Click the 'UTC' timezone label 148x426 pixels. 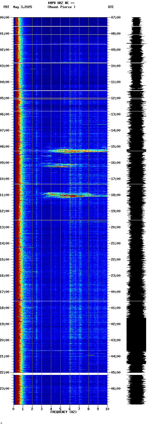point(111,7)
